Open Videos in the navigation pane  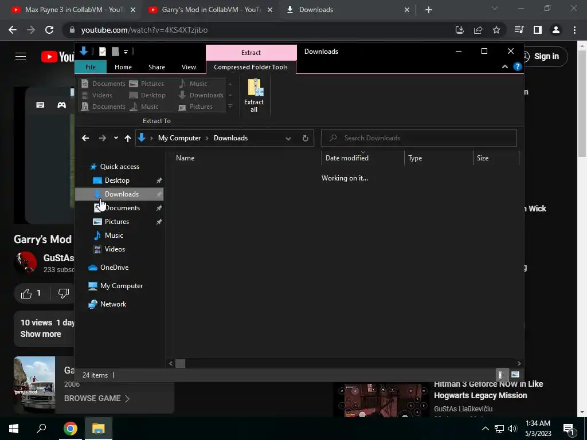115,249
